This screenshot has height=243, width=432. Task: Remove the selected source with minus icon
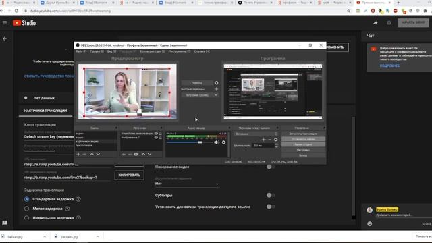130,154
